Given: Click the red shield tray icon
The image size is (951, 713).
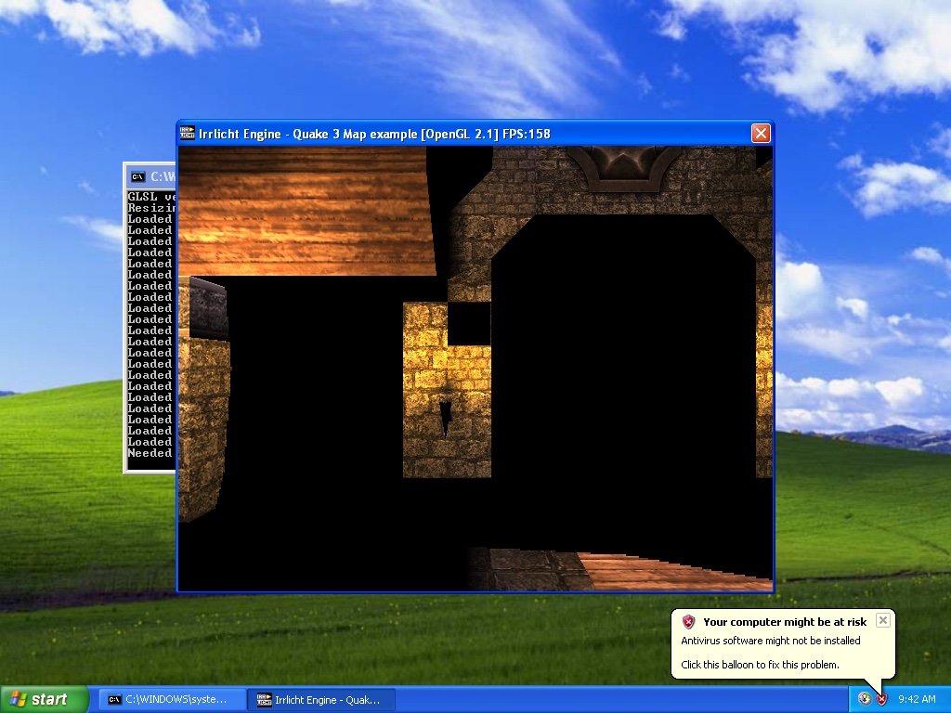Looking at the screenshot, I should (881, 699).
